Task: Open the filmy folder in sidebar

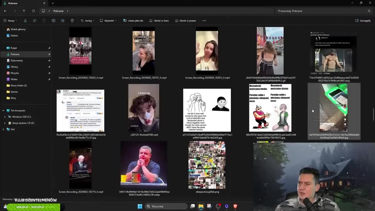Action: click(13, 98)
